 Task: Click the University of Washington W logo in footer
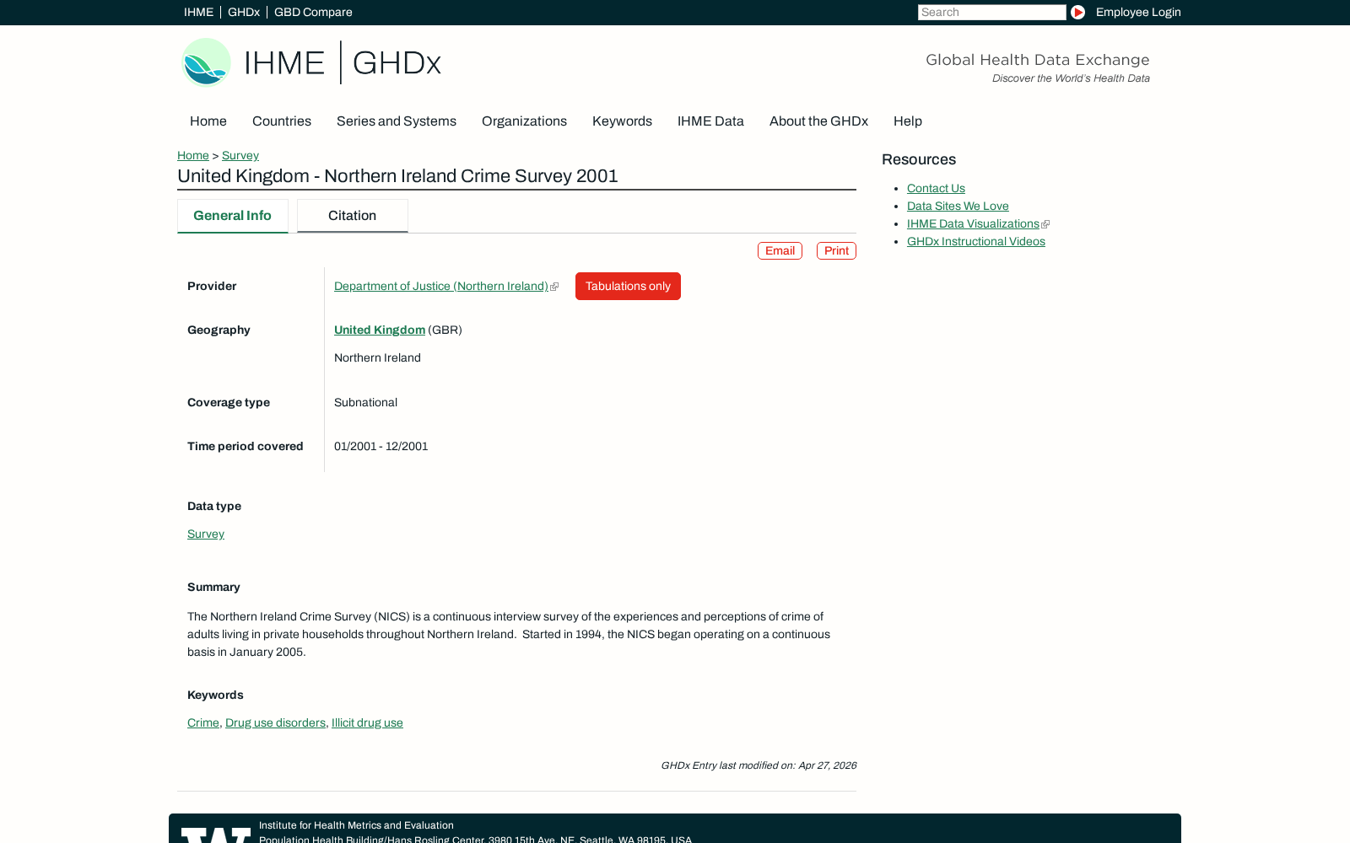pyautogui.click(x=216, y=835)
